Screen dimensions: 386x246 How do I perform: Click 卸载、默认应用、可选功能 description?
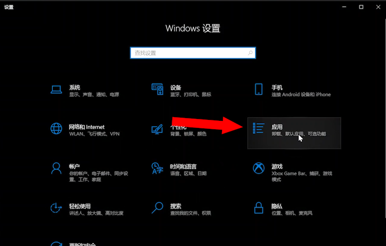[x=299, y=134]
